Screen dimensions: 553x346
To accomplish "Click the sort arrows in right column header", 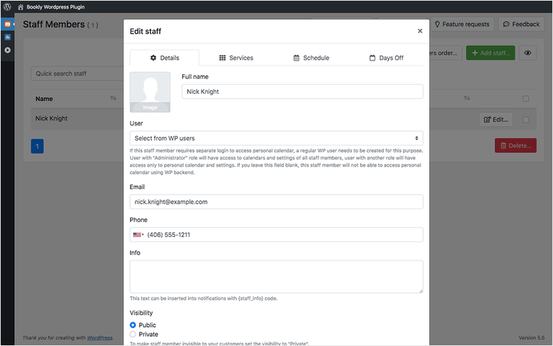I will pos(467,98).
